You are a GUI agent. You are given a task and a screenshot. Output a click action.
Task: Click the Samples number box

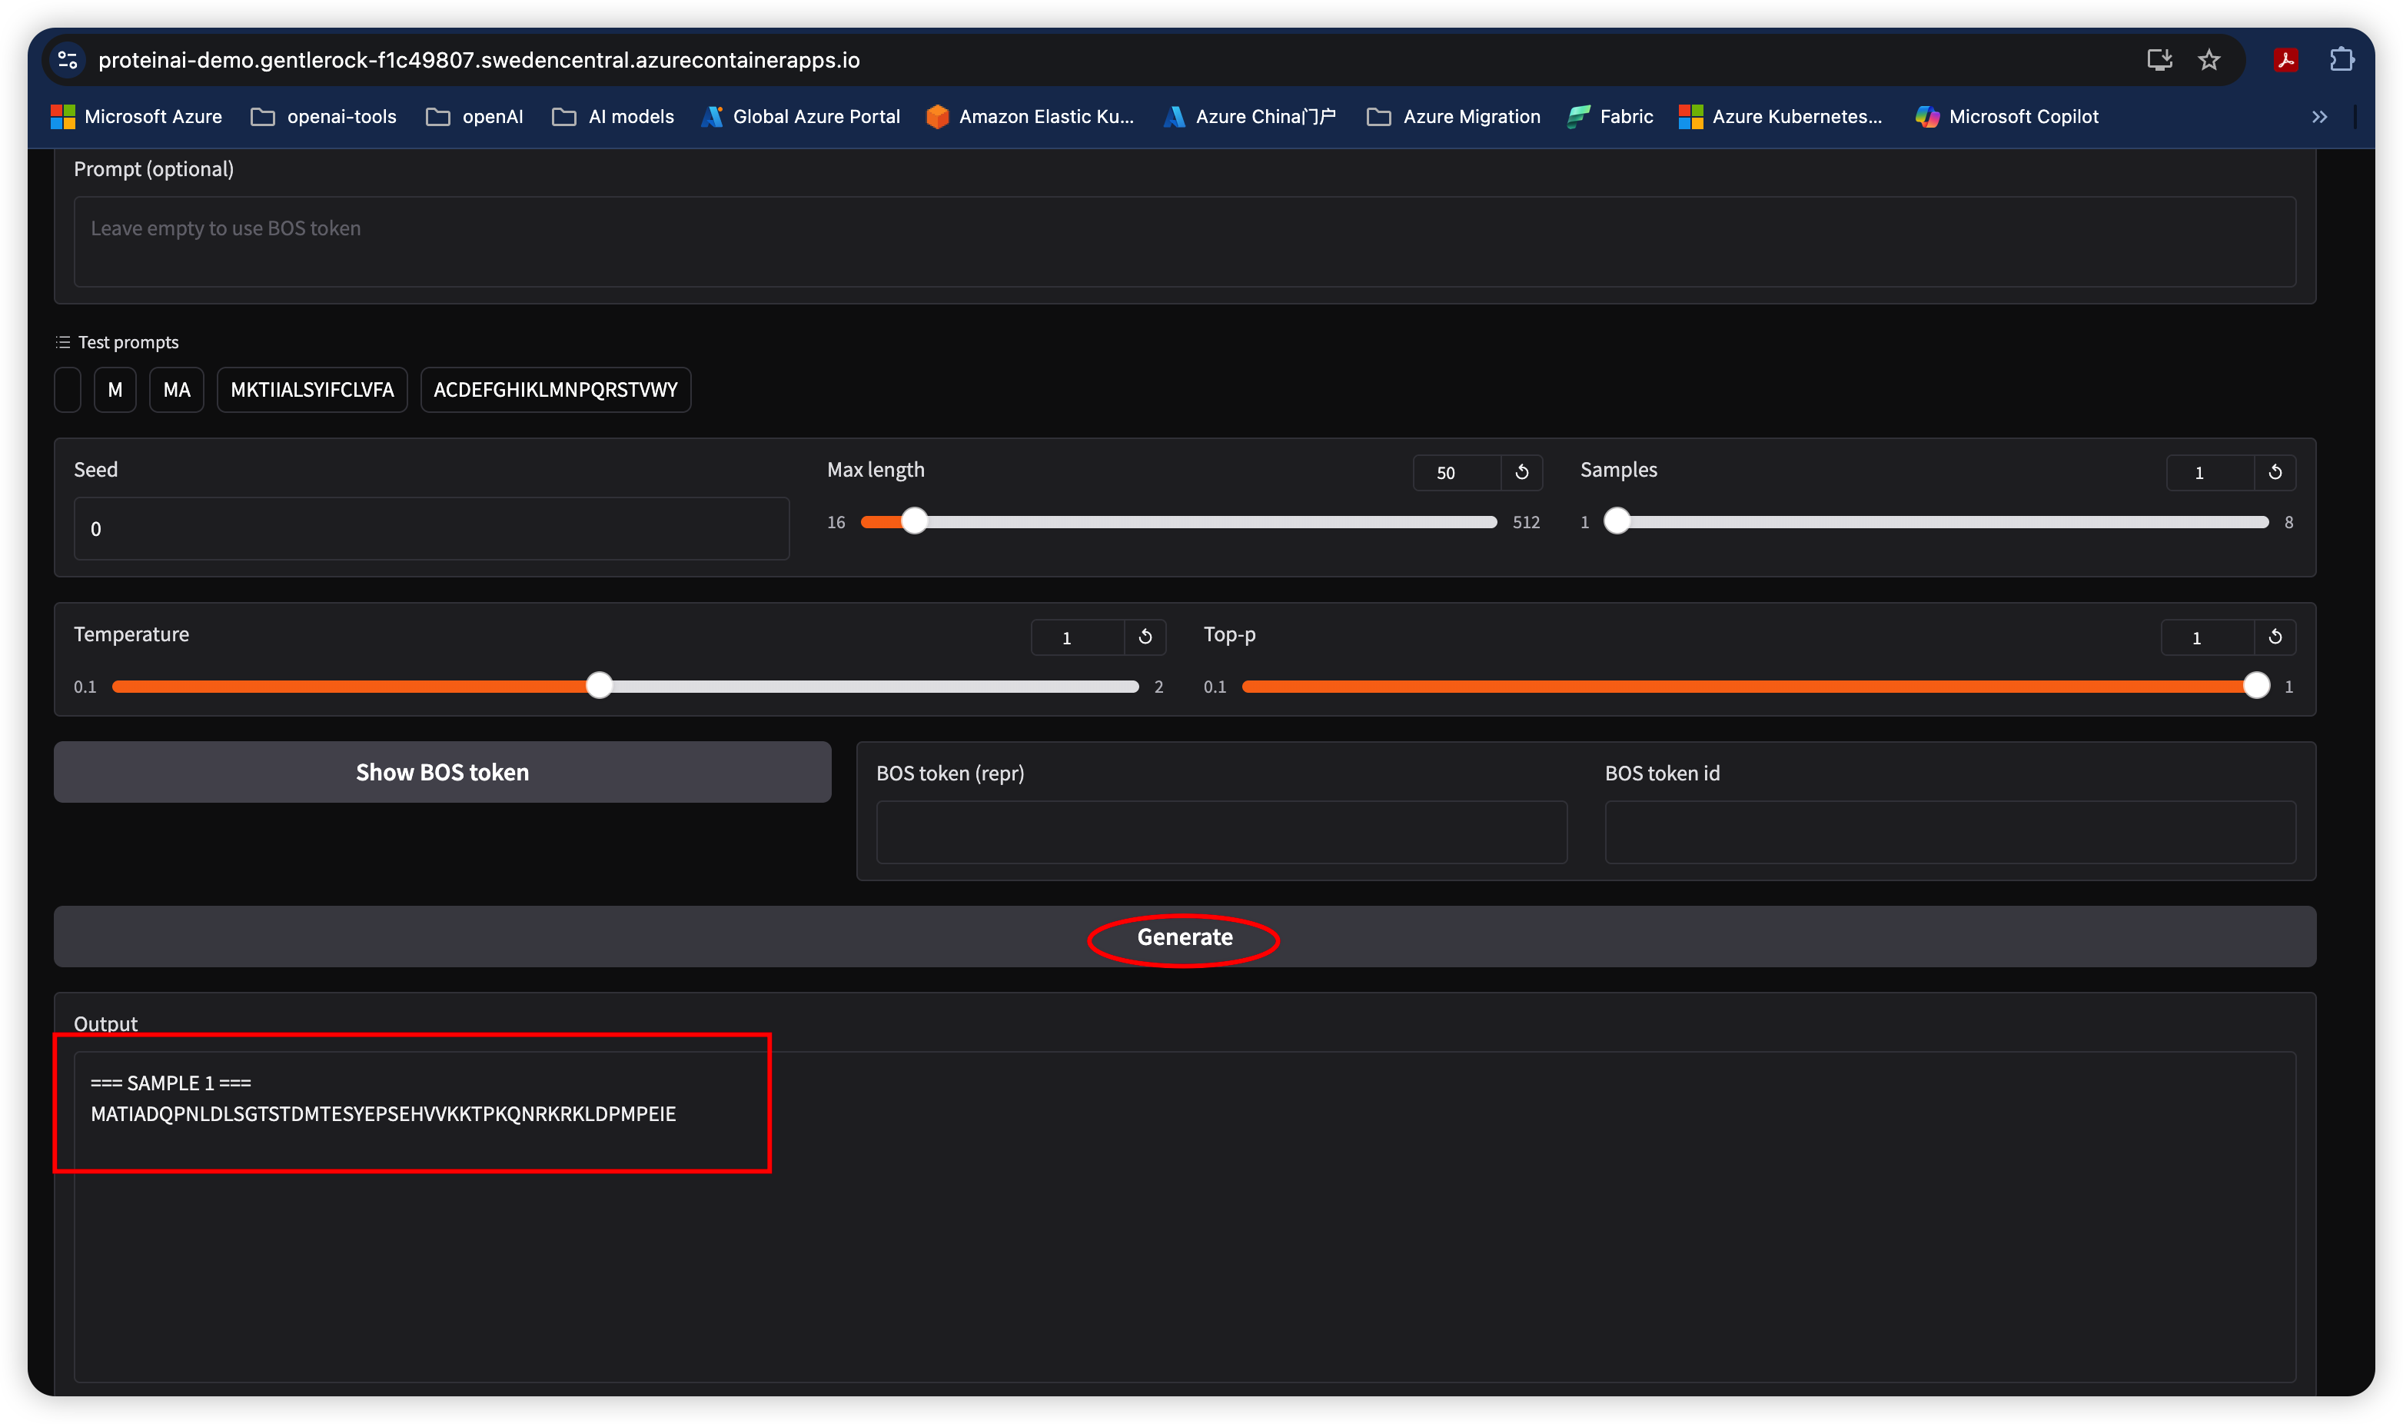coord(2209,472)
